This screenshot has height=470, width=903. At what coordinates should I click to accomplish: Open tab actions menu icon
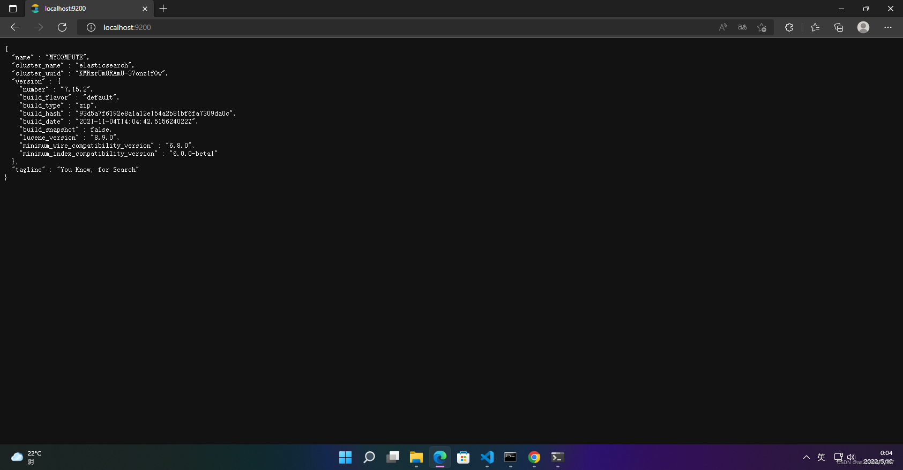coord(13,9)
